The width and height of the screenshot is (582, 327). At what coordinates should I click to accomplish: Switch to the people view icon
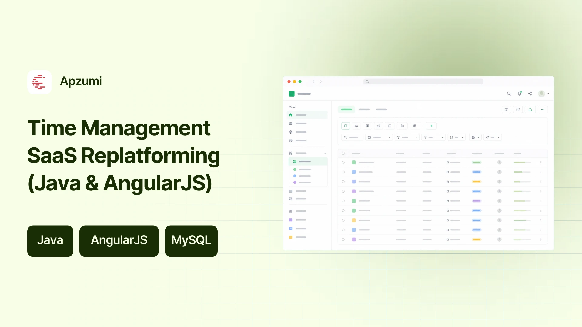[x=356, y=126]
